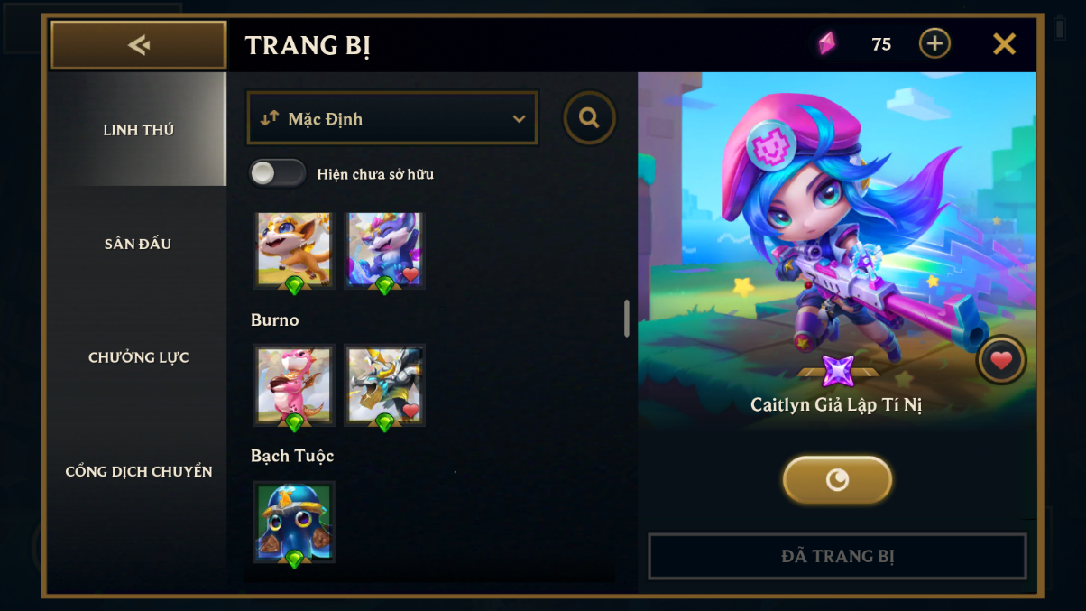The image size is (1086, 611).
Task: Open the Chưởng Lực tab
Action: click(x=138, y=357)
